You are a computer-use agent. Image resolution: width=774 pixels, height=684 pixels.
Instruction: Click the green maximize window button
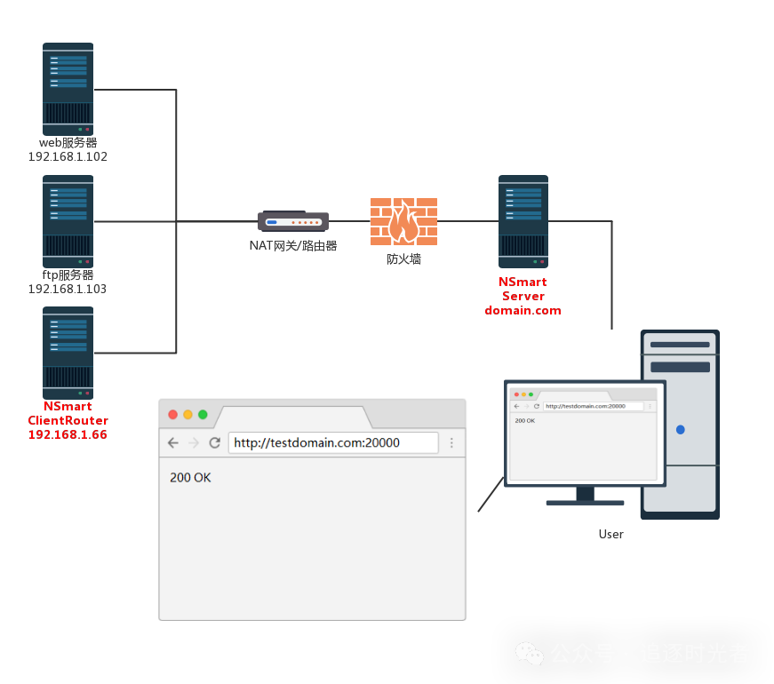coord(203,415)
